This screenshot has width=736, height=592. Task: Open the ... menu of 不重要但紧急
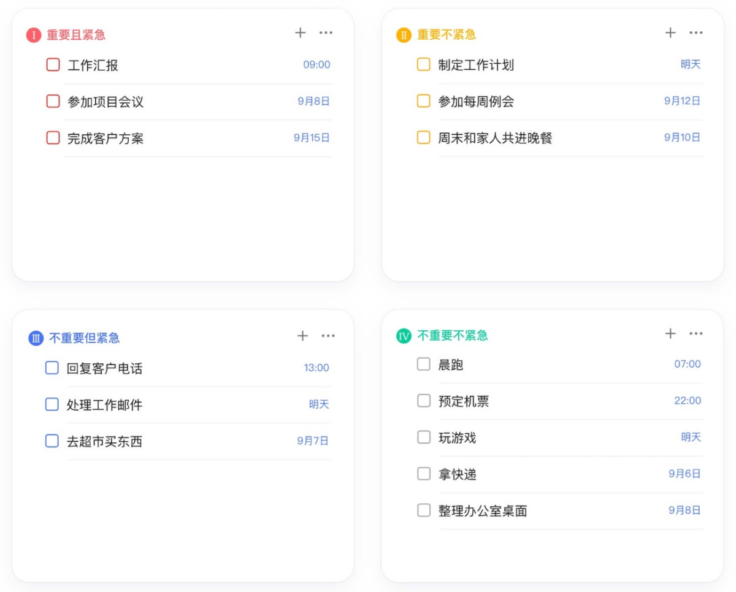coord(328,335)
